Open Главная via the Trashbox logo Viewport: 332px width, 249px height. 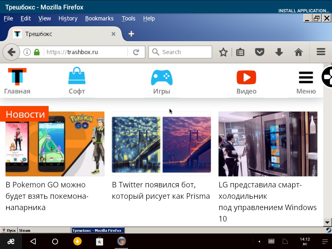click(x=17, y=81)
